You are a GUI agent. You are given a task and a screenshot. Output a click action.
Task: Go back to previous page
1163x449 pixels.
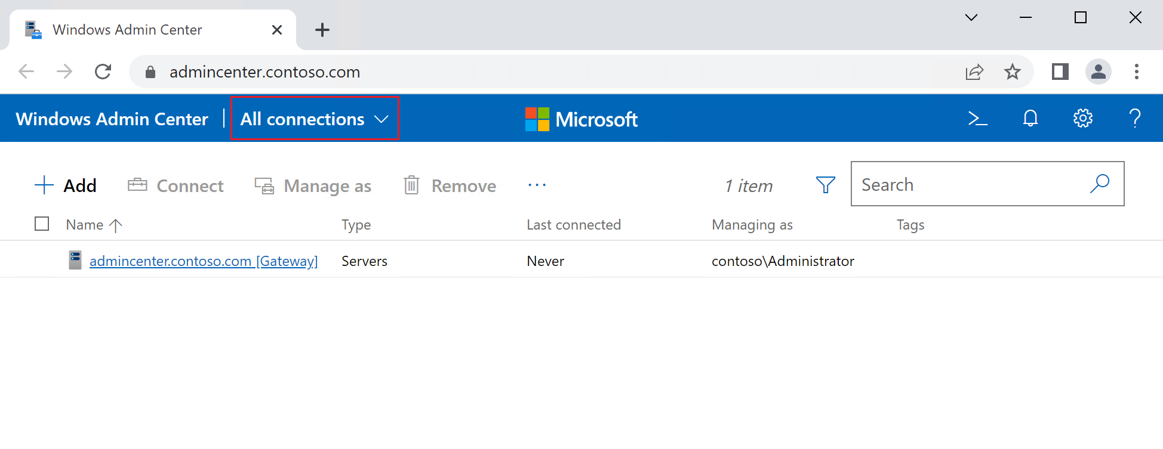click(26, 72)
